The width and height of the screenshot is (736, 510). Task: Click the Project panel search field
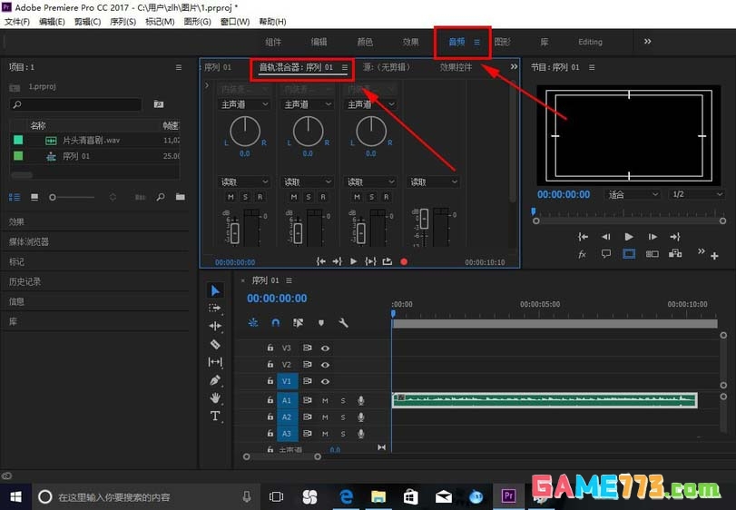[x=75, y=104]
